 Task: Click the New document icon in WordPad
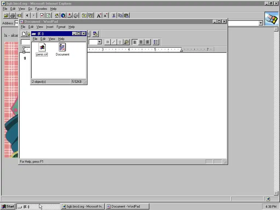coord(24,34)
